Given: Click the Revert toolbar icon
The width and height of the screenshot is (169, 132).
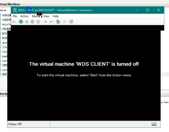Looking at the screenshot, I should point(64,22).
